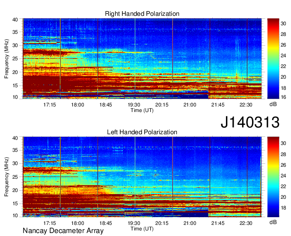Click the 15 MHz label on lower plot
Viewport: 291px width, 236px height.
point(15,204)
